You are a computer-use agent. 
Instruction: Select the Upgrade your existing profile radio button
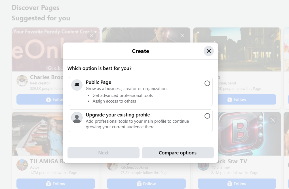pyautogui.click(x=207, y=116)
